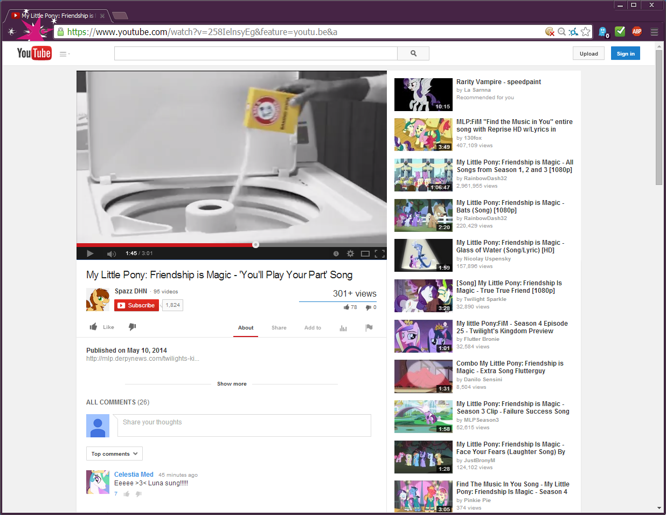Screen dimensions: 666x515
Task: Click the blue user avatar beside comment box
Action: point(98,425)
